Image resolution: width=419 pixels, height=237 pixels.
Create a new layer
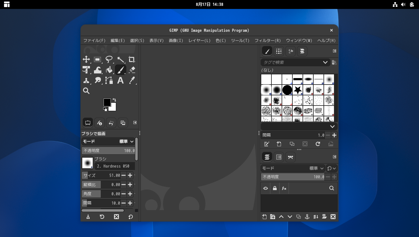[x=264, y=217]
